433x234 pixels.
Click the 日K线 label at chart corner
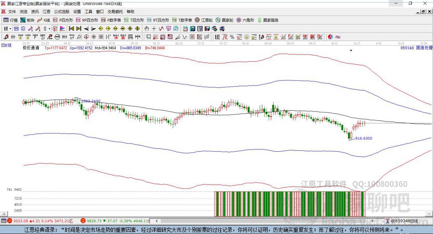tap(6, 45)
